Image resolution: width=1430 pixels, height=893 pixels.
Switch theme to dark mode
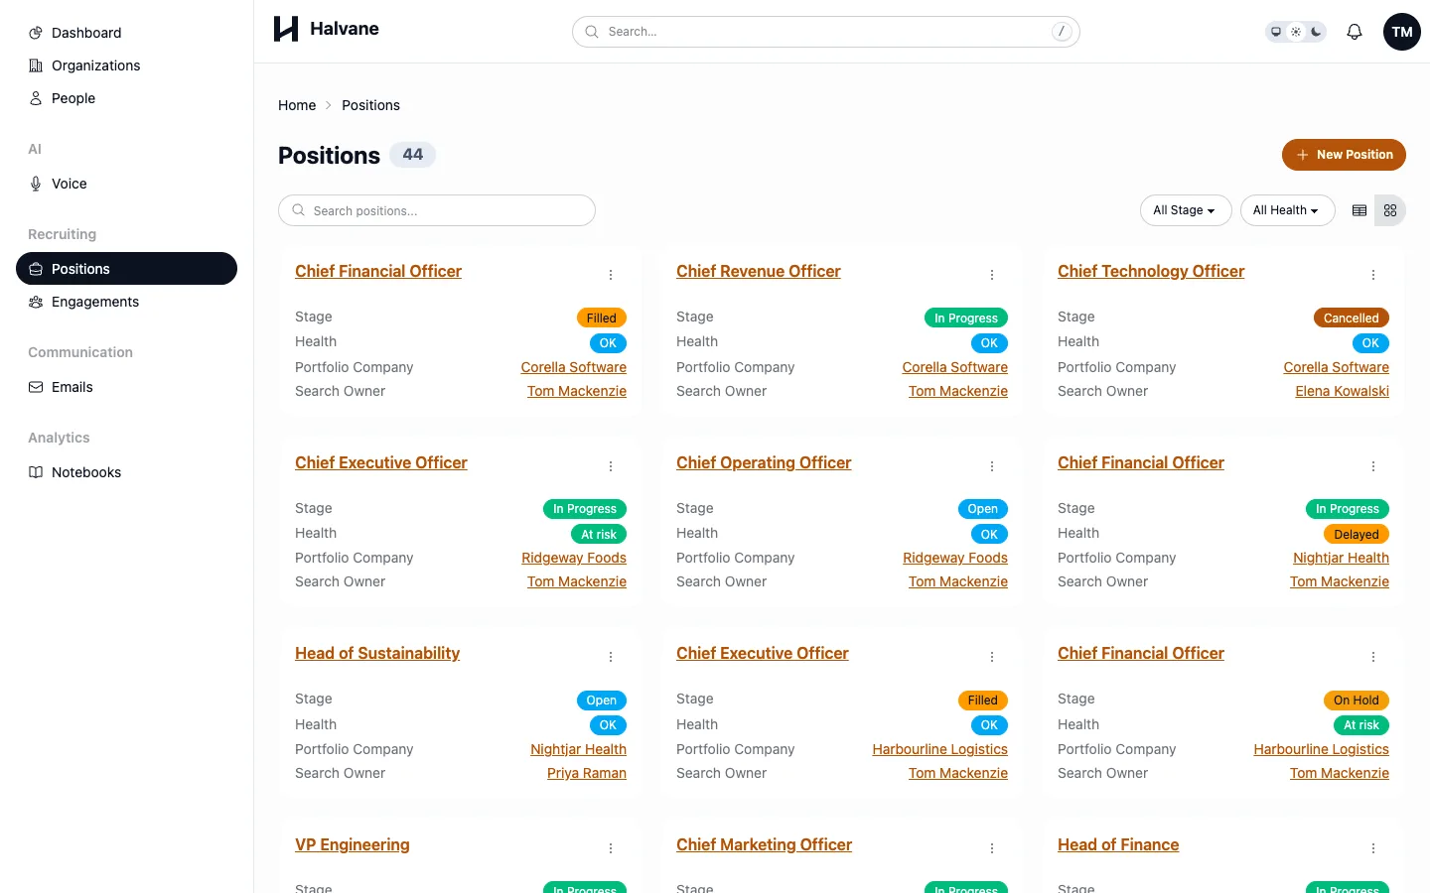click(x=1316, y=32)
